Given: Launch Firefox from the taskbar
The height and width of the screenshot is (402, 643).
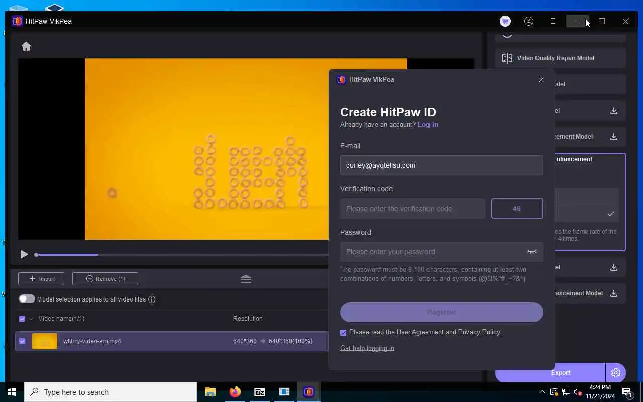Looking at the screenshot, I should [235, 392].
